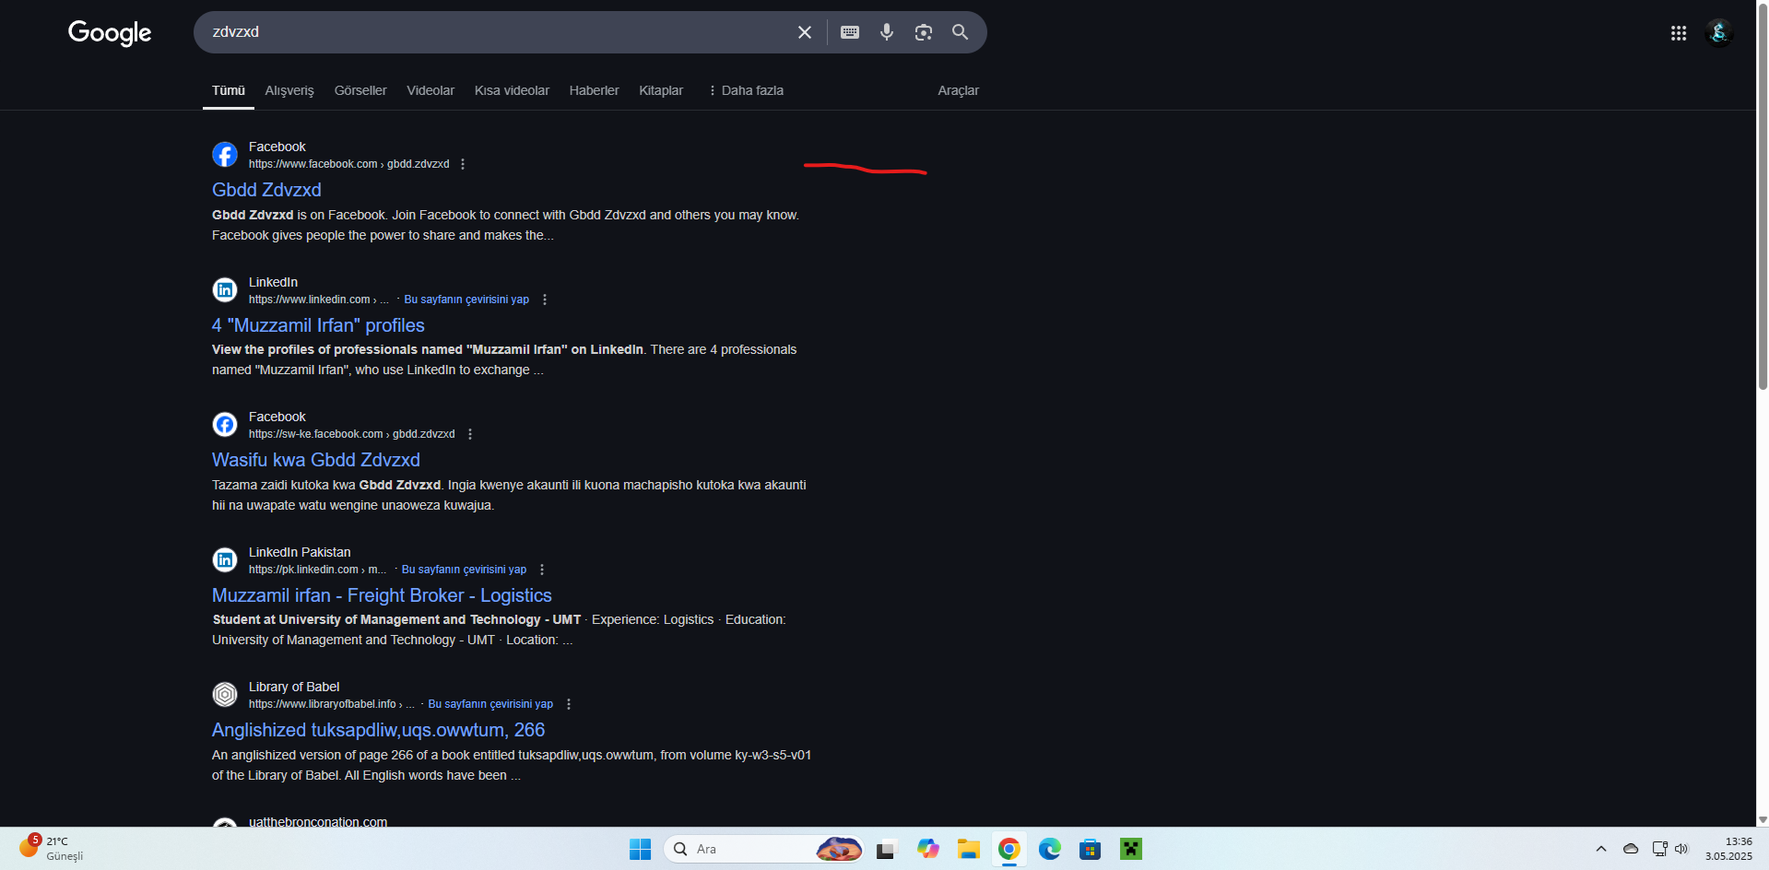Viewport: 1769px width, 870px height.
Task: Click the LinkedIn Pakistan favicon
Action: [225, 559]
